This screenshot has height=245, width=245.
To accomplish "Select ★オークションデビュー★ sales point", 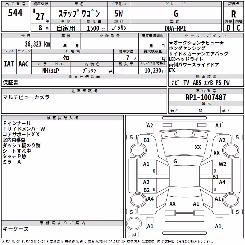I will point(196,43).
